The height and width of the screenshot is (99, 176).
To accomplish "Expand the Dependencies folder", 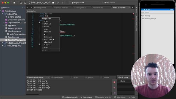I will [x=4, y=23].
